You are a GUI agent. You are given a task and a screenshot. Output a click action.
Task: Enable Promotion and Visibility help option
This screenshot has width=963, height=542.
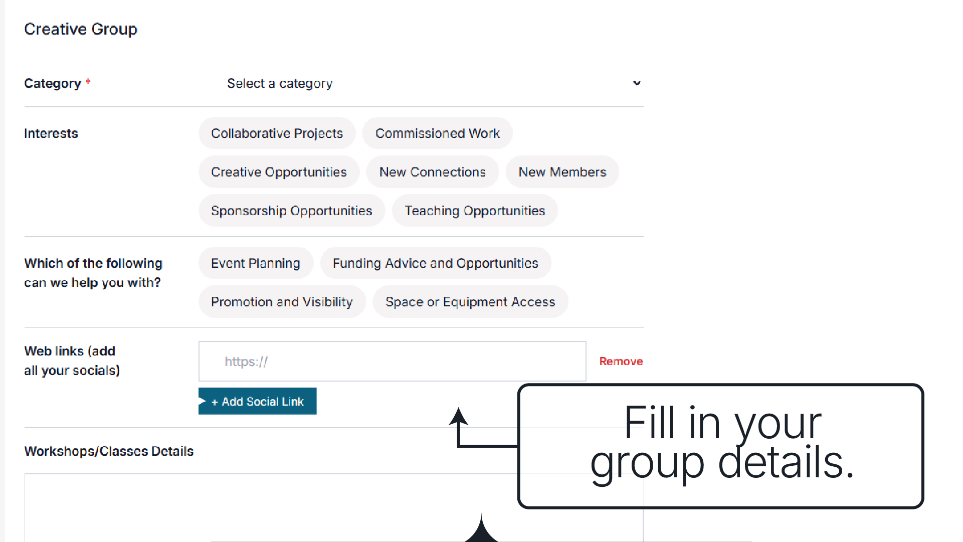[282, 302]
